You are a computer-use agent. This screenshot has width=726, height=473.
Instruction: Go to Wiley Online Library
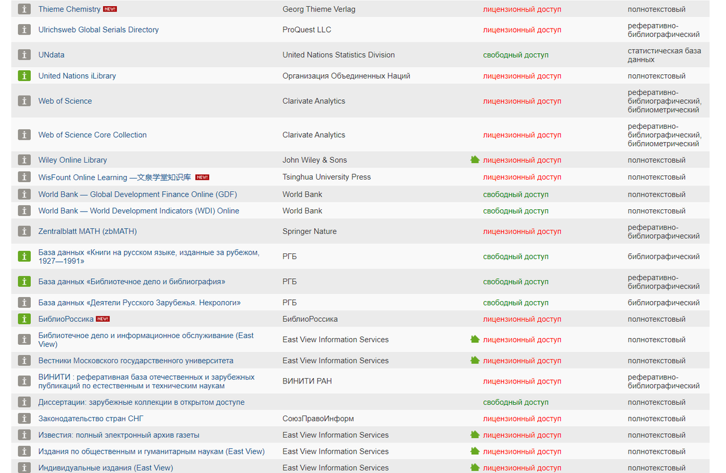point(73,160)
